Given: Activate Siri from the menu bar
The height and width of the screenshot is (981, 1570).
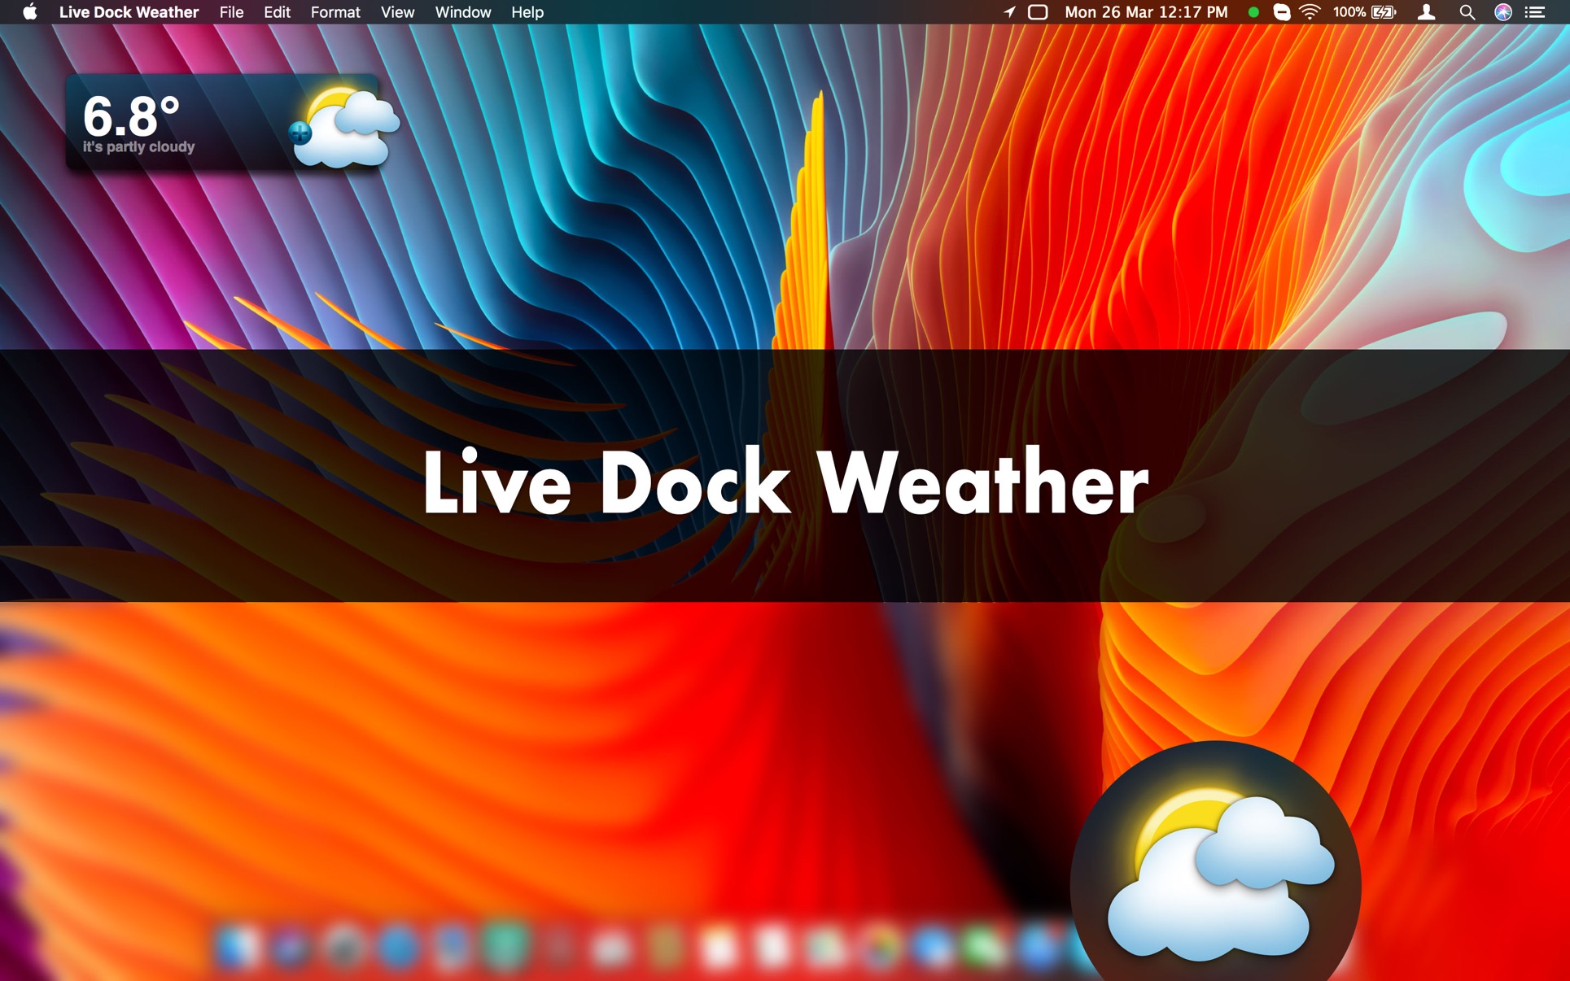Looking at the screenshot, I should click(x=1502, y=12).
